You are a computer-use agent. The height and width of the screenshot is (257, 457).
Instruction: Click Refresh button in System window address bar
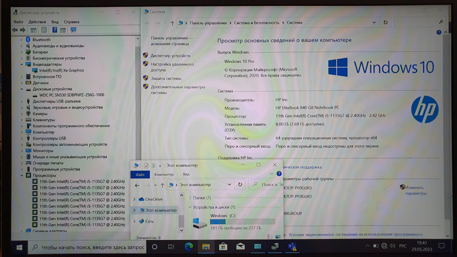[x=385, y=22]
